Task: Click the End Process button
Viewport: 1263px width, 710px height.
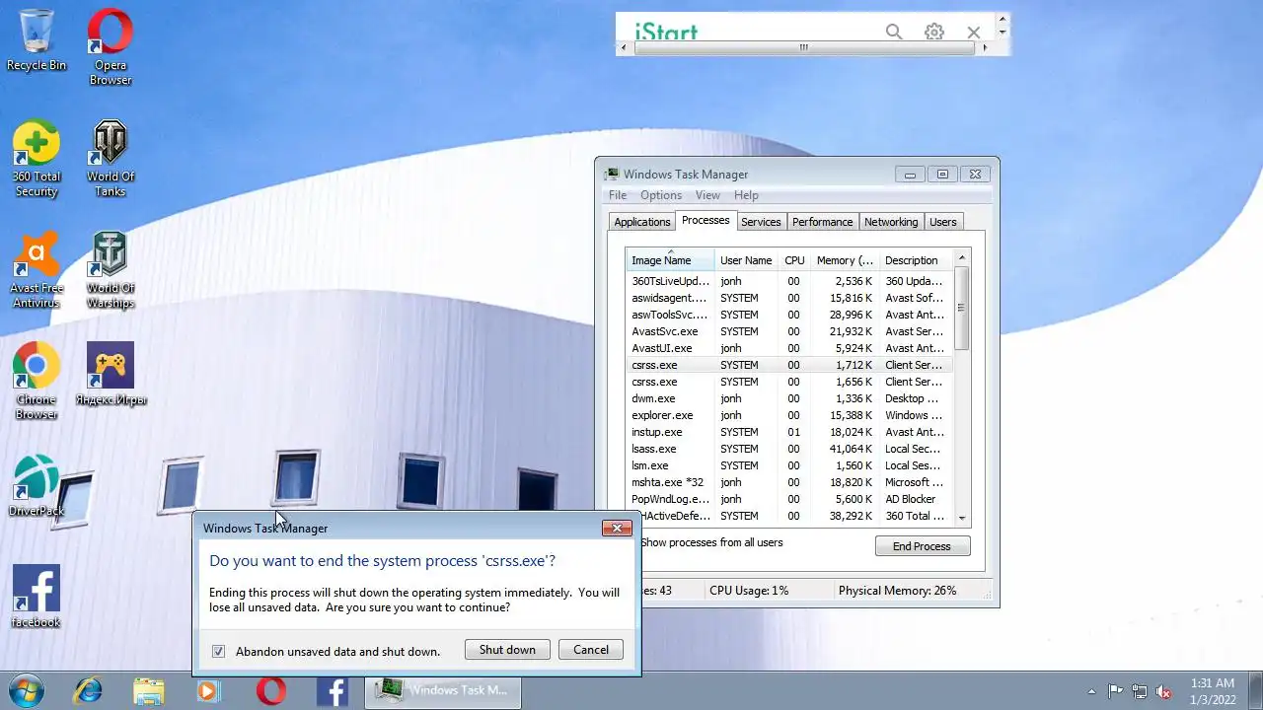Action: pos(922,546)
